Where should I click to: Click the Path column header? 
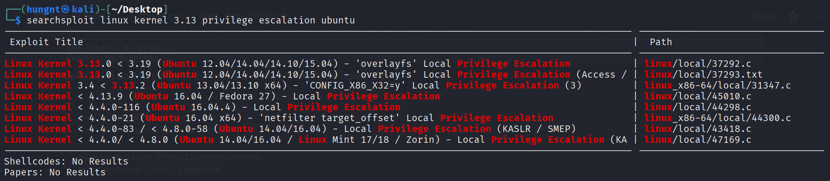tap(661, 42)
